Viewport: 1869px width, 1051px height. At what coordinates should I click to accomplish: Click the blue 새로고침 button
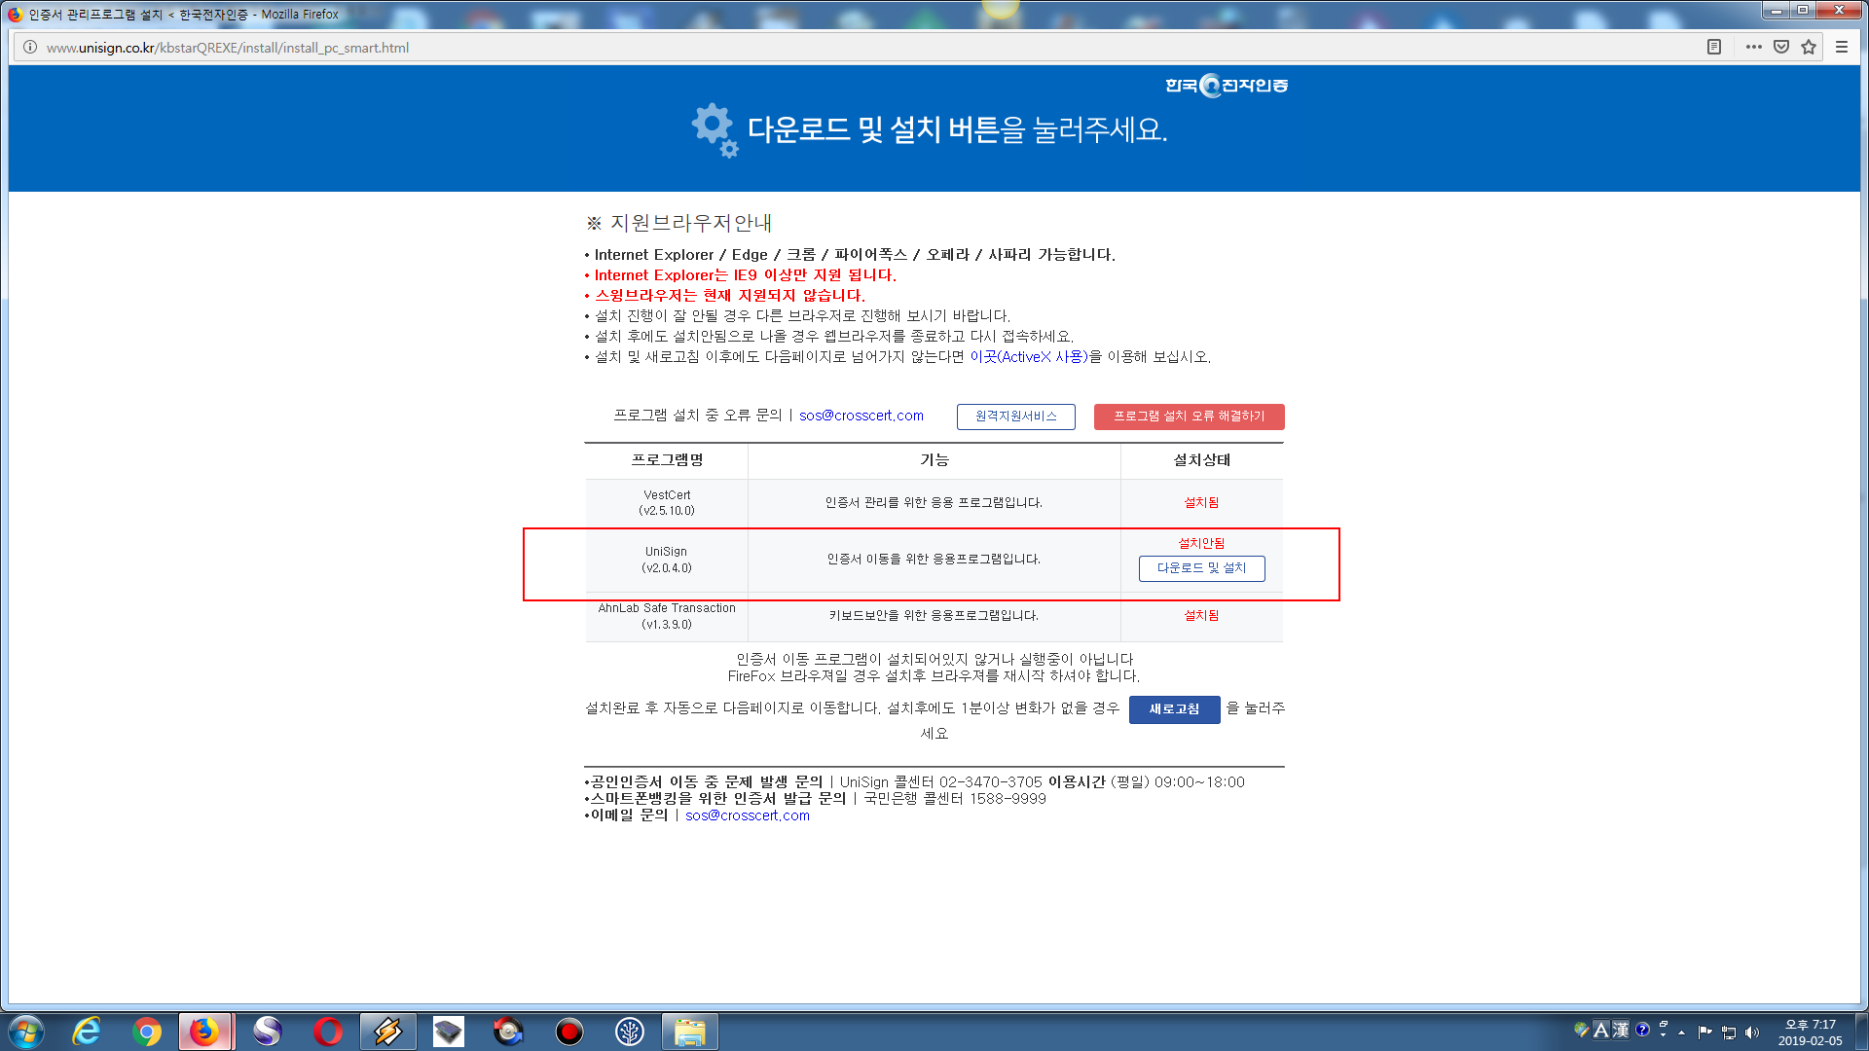pyautogui.click(x=1174, y=709)
